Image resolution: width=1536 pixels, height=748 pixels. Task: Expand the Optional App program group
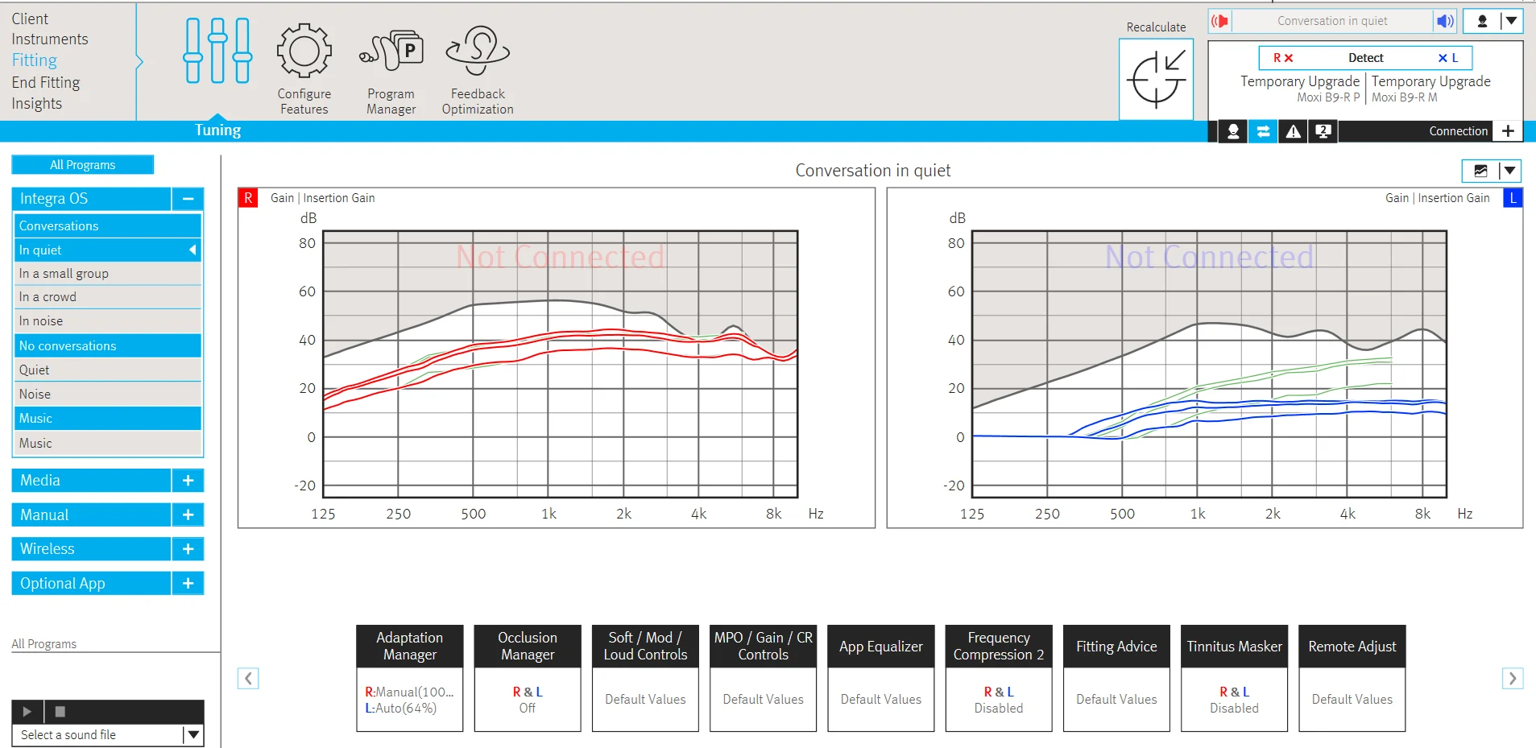click(x=188, y=584)
